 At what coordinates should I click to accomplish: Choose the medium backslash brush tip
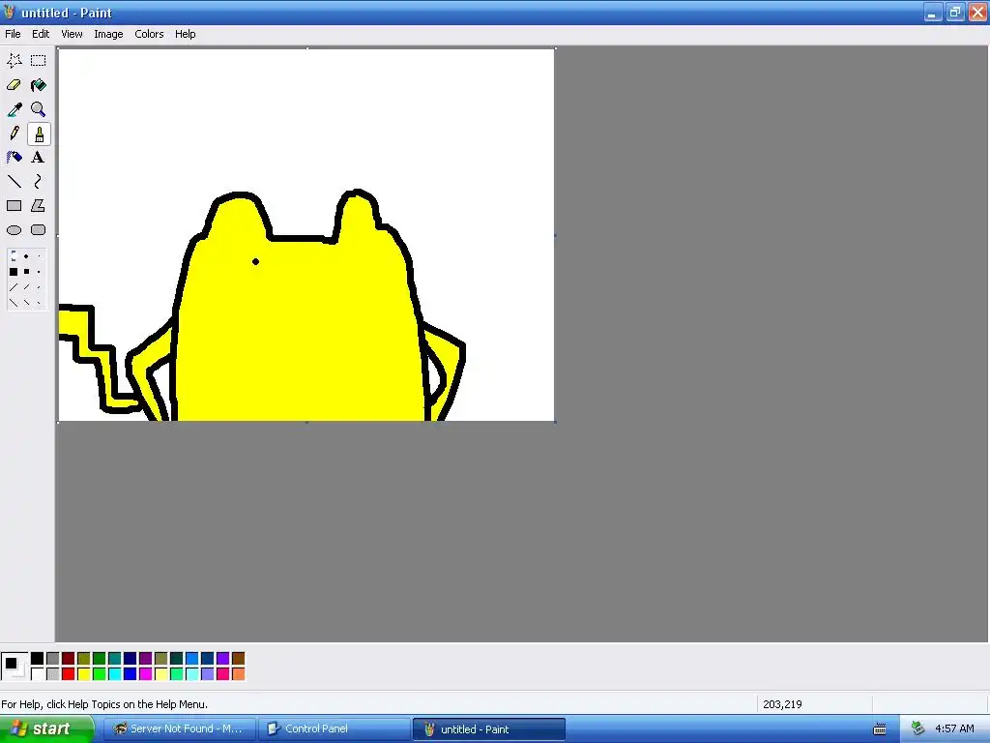pos(26,303)
